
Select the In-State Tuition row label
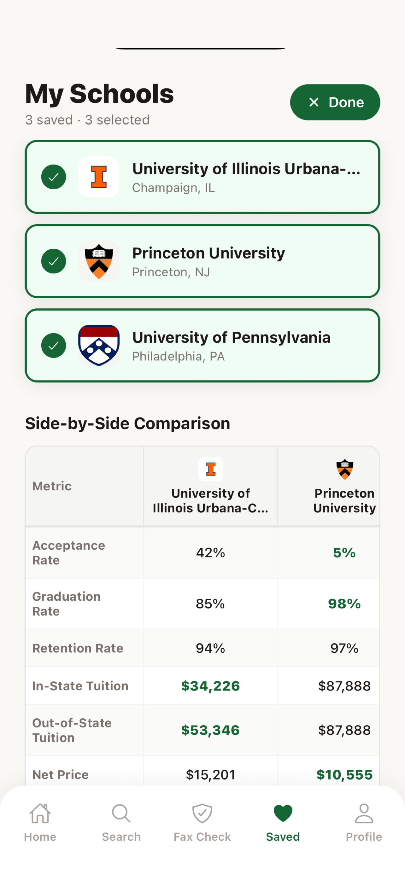(x=80, y=686)
